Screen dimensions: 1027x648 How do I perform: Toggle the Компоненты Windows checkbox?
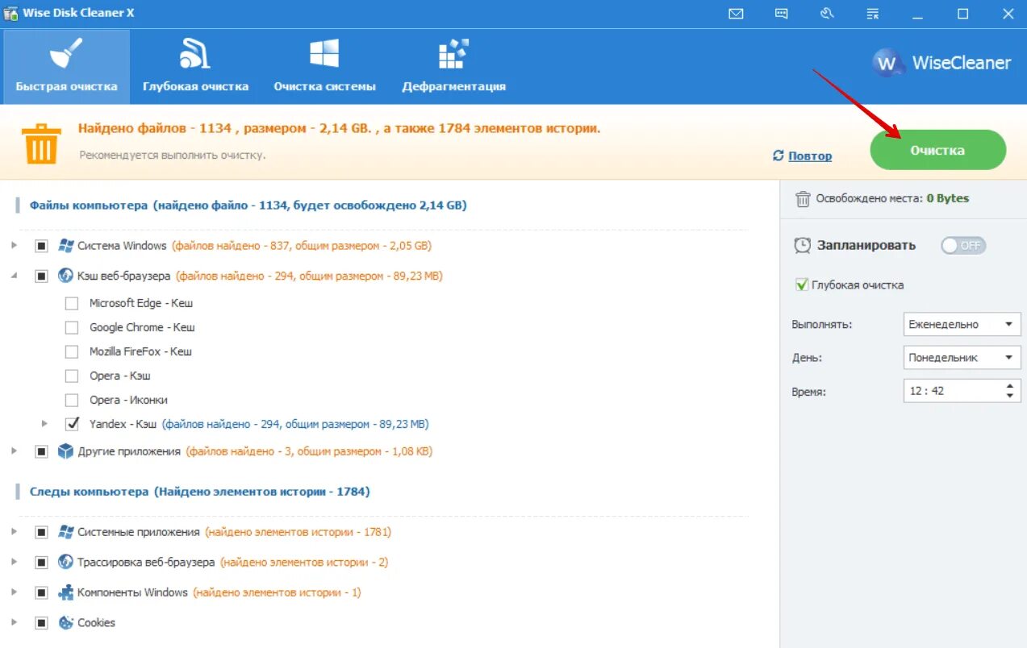41,592
